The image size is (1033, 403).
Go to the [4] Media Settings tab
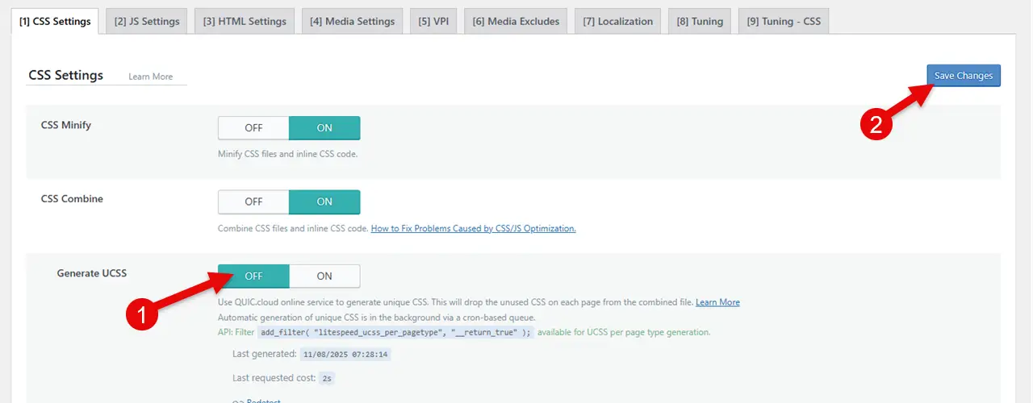tap(352, 21)
